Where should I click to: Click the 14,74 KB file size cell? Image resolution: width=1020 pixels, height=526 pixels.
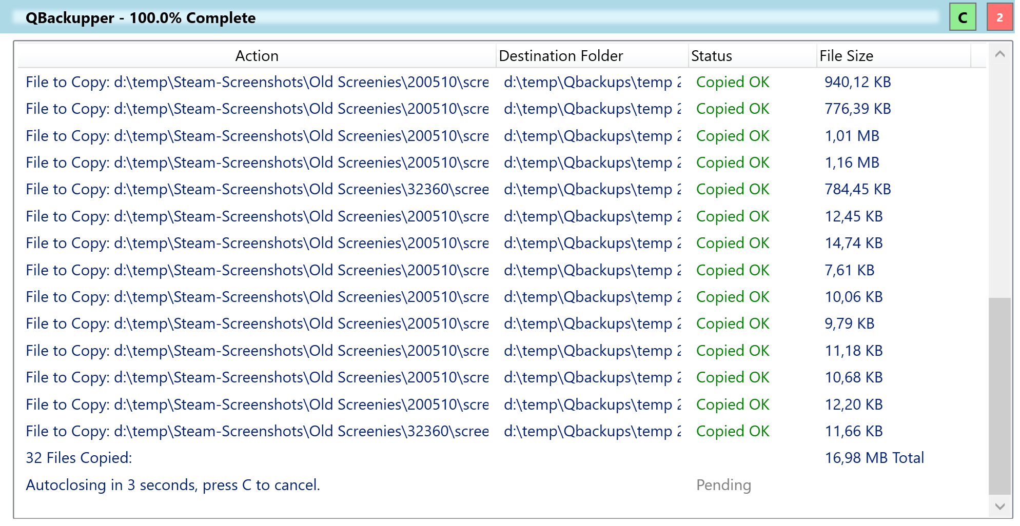tap(854, 243)
